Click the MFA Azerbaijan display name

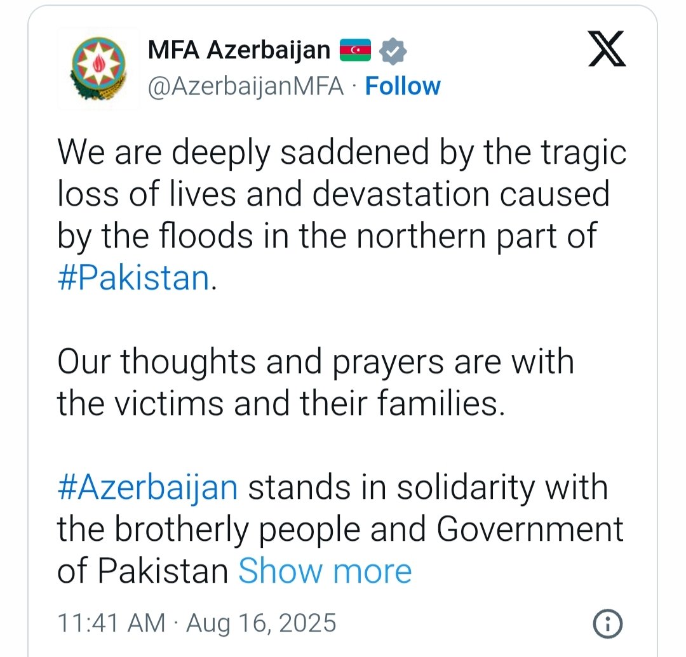click(x=239, y=50)
